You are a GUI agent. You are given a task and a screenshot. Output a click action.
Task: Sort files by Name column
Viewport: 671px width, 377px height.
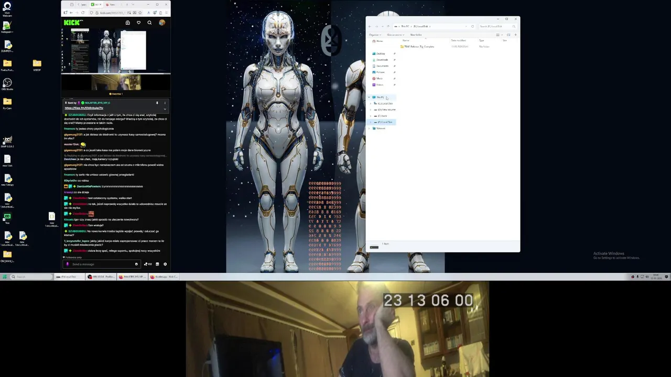pyautogui.click(x=406, y=40)
